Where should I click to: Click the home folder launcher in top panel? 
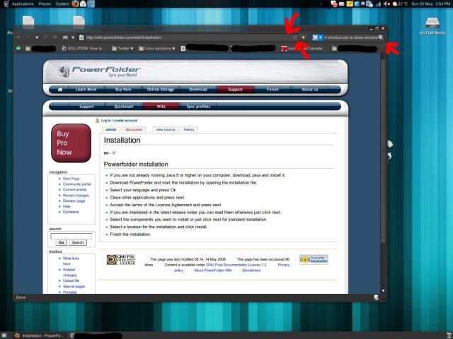(x=84, y=4)
